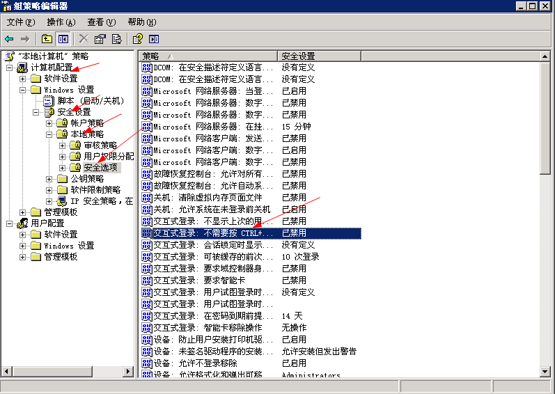This screenshot has width=555, height=394.
Task: Click the Up One Level folder icon
Action: point(47,39)
